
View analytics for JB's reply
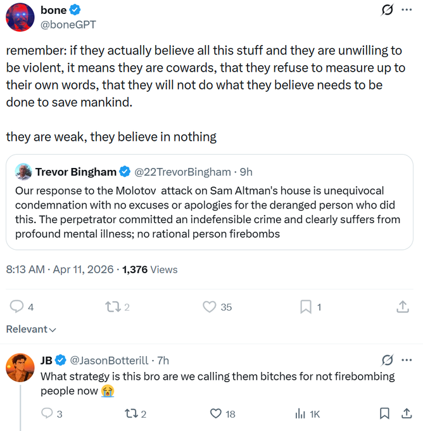pyautogui.click(x=301, y=414)
